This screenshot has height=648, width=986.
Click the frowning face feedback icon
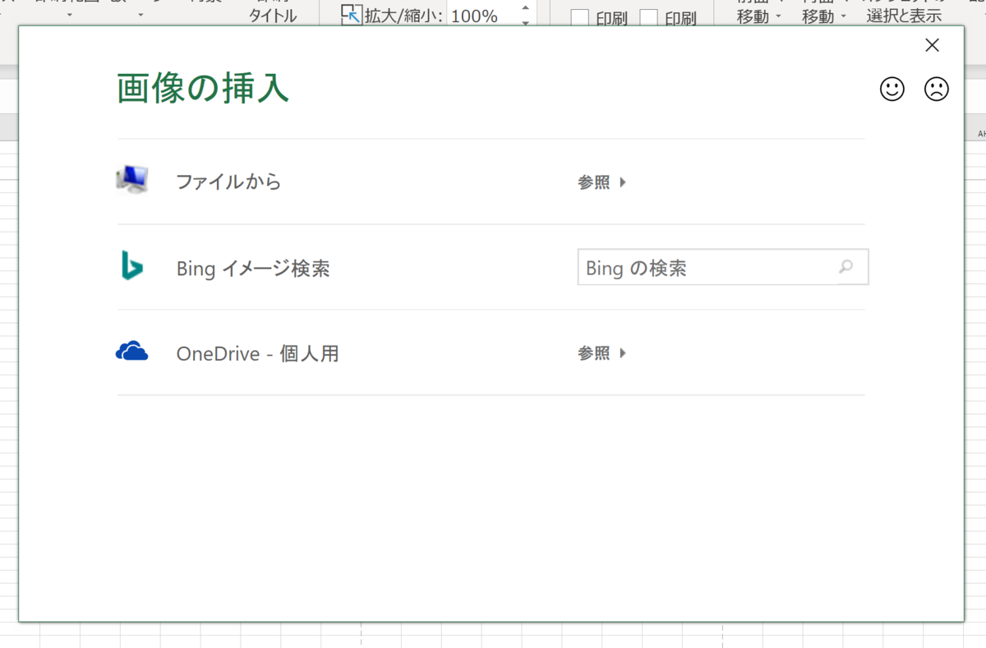tap(937, 89)
